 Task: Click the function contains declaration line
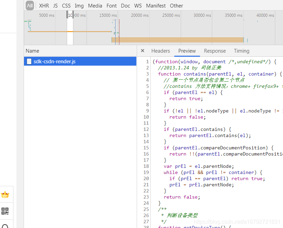pyautogui.click(x=220, y=74)
